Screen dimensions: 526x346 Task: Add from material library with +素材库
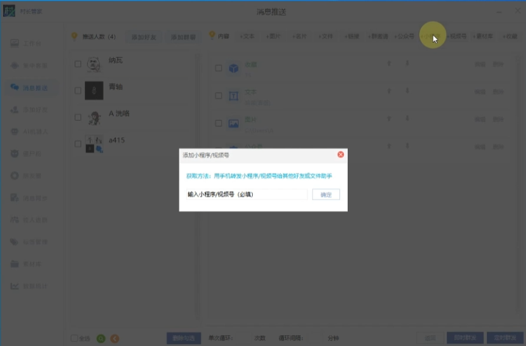click(x=483, y=36)
